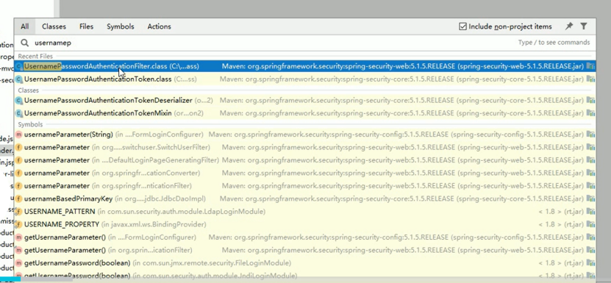
Task: Click method icon beside usernameParameter(String)
Action: [x=18, y=135]
